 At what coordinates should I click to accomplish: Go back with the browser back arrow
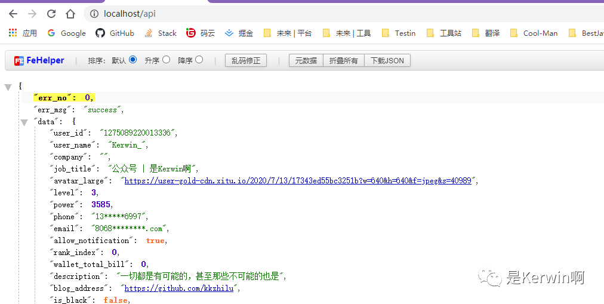coord(13,14)
